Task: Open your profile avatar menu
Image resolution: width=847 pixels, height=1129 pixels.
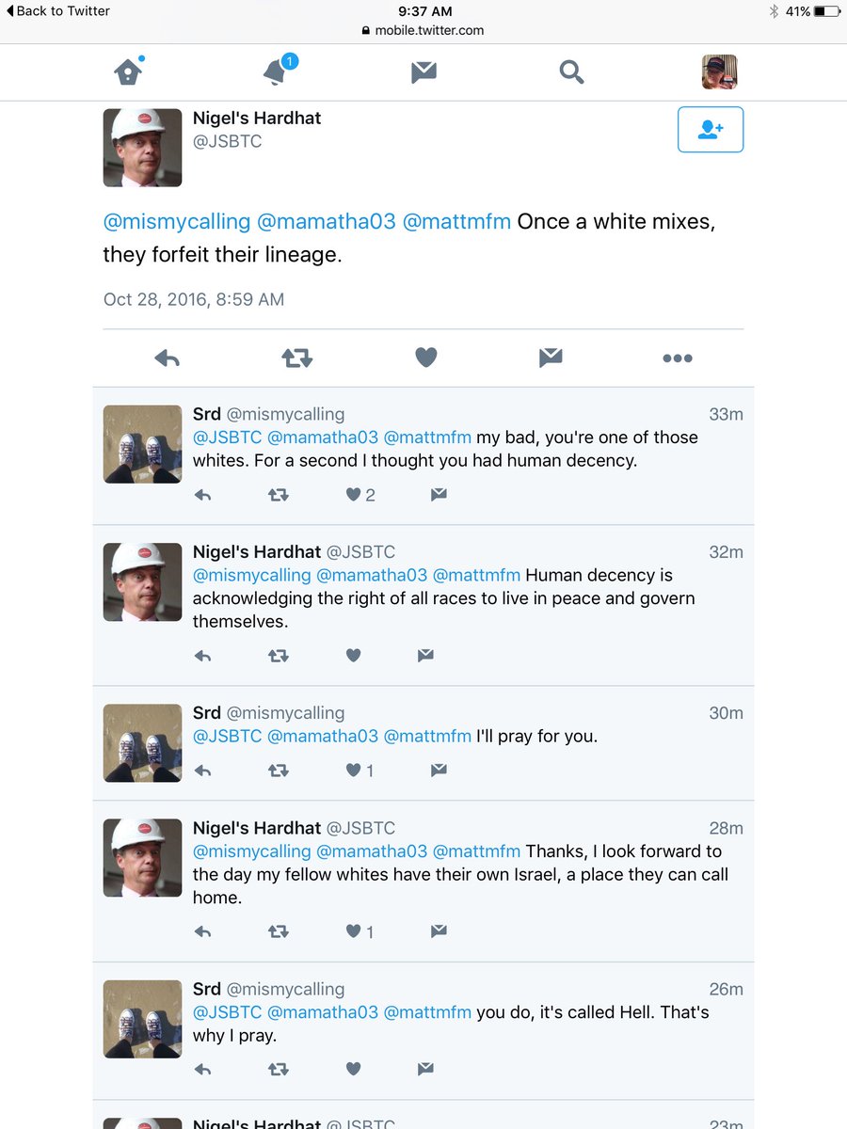Action: 719,72
